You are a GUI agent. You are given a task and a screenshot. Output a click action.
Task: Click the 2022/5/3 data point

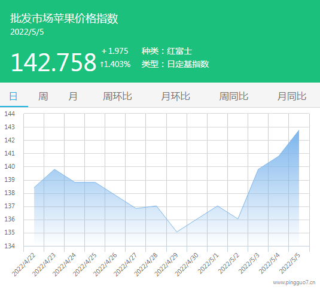(x=258, y=169)
